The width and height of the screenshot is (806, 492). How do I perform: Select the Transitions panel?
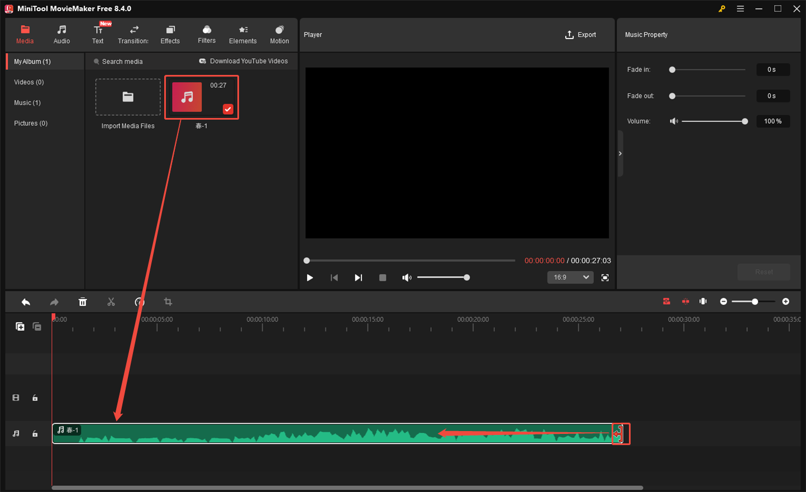[x=133, y=34]
